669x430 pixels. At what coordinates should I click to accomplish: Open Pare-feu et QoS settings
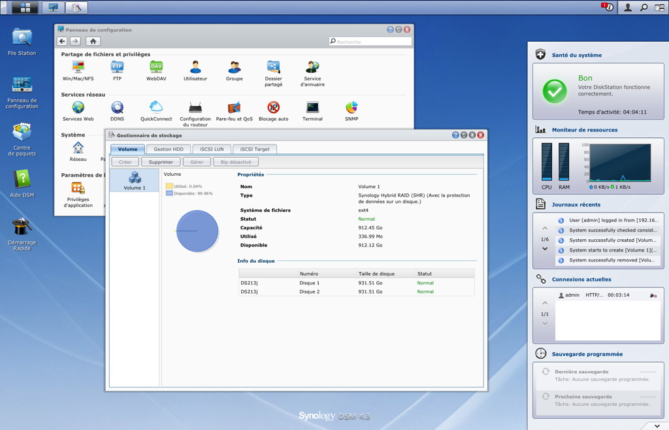(x=235, y=111)
